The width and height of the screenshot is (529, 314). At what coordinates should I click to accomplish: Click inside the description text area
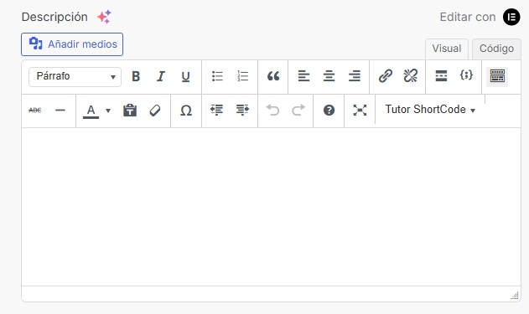[x=271, y=207]
